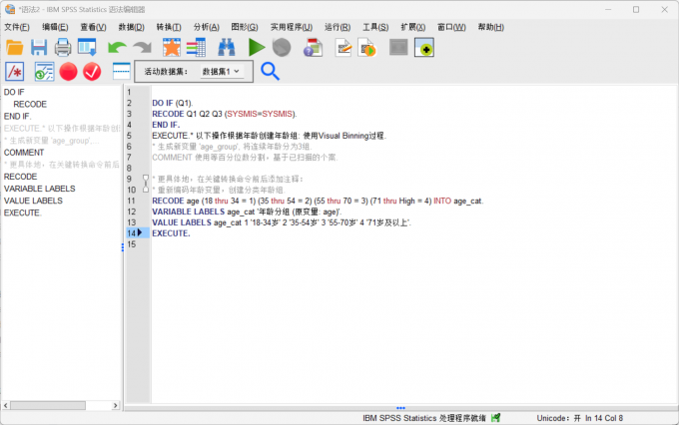
Task: Open the 编辑(E) menu
Action: point(55,27)
